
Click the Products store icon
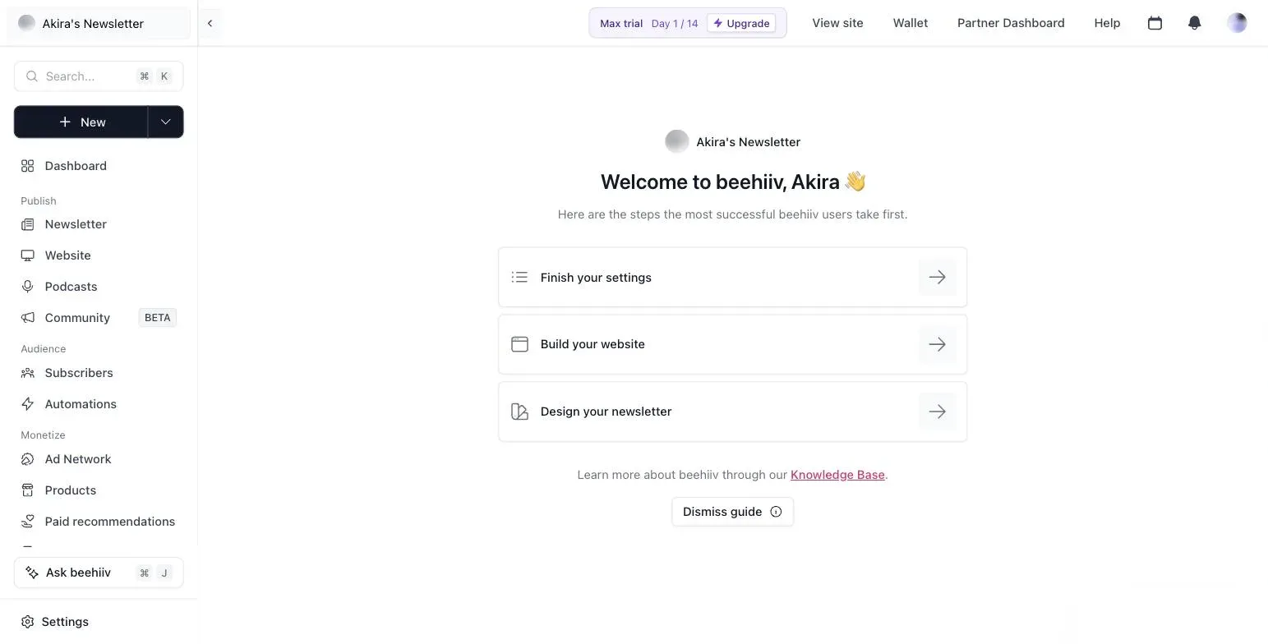tap(28, 490)
